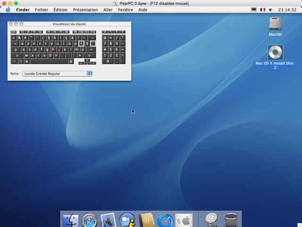This screenshot has width=302, height=227.
Task: Click the 'a' key in keyboard viewer
Action: pos(22,43)
